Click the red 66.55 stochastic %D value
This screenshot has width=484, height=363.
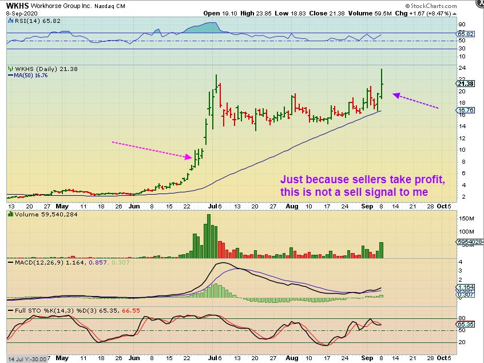[x=131, y=310]
